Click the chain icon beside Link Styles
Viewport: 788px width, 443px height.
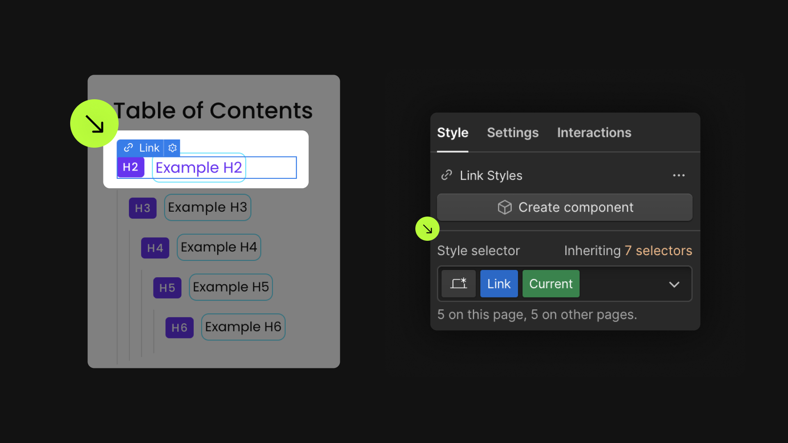tap(447, 175)
